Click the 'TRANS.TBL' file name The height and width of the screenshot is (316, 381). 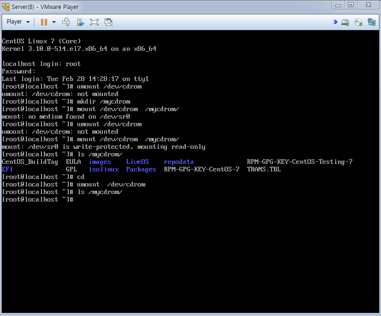[264, 169]
